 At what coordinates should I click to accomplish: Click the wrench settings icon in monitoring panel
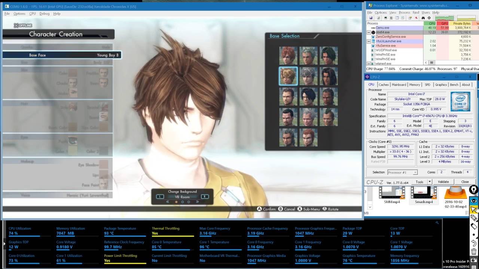(x=437, y=223)
